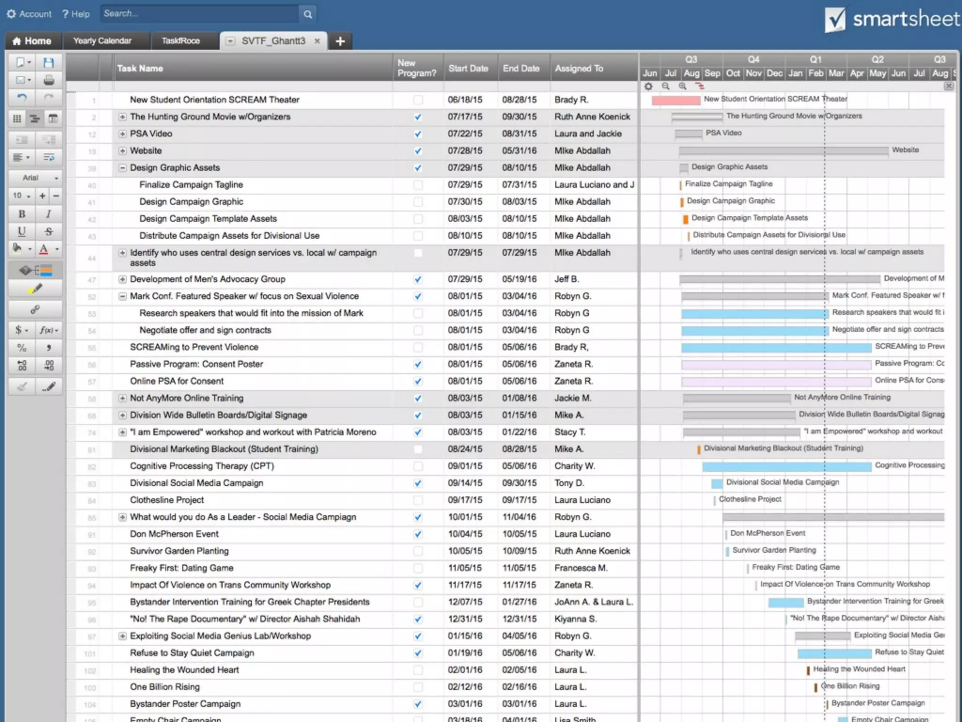
Task: Click the Save sheet icon
Action: coord(48,63)
